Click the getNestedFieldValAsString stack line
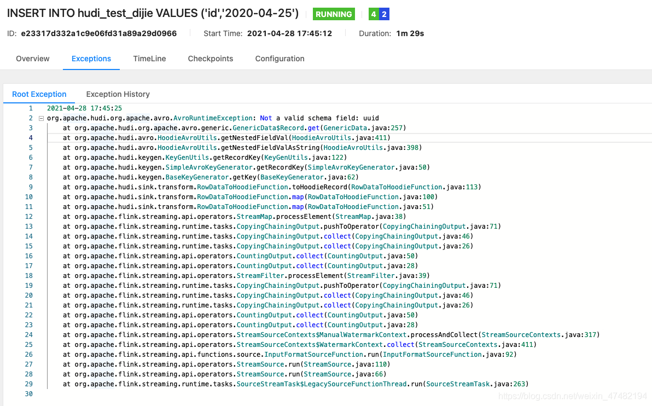Image resolution: width=652 pixels, height=406 pixels. (242, 148)
